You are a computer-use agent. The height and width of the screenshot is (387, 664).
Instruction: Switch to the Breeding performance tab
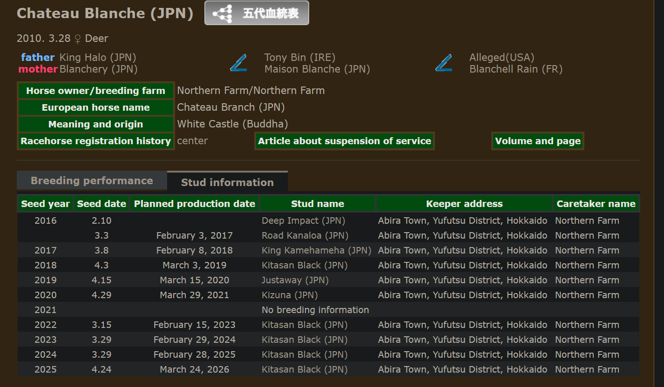[92, 180]
